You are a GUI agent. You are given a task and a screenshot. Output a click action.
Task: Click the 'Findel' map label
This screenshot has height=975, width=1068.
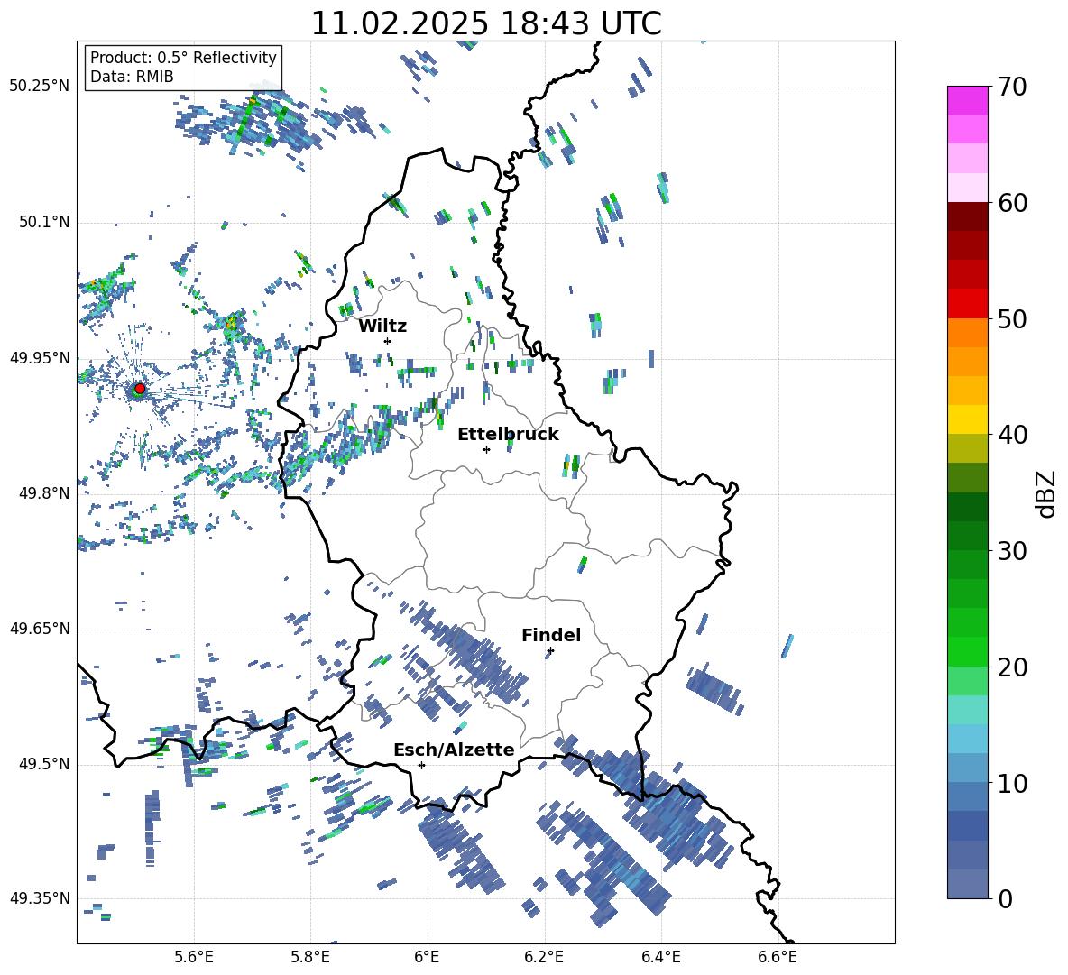pyautogui.click(x=551, y=635)
